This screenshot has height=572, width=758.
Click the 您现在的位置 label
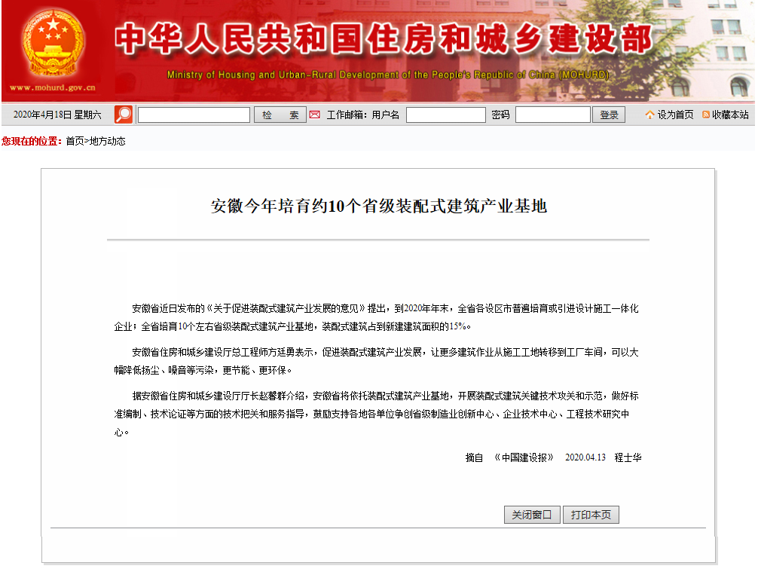point(32,141)
